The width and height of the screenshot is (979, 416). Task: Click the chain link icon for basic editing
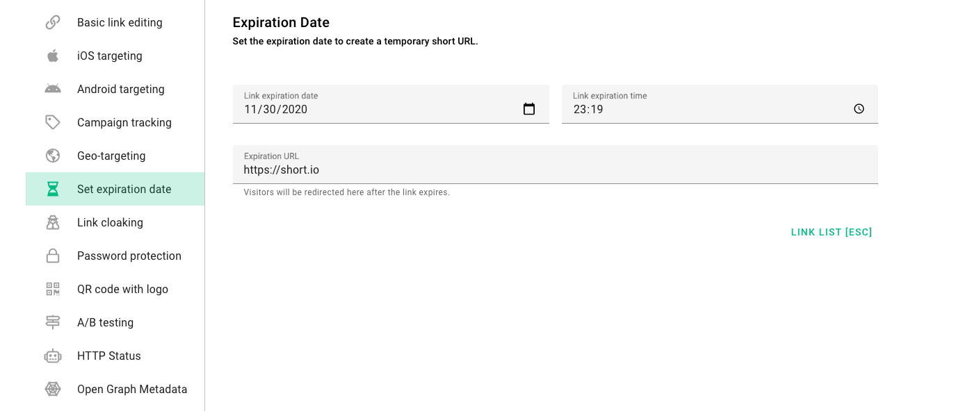click(x=53, y=22)
